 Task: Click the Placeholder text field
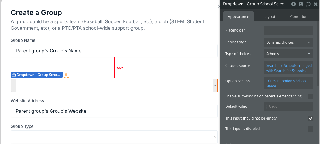point(288,30)
